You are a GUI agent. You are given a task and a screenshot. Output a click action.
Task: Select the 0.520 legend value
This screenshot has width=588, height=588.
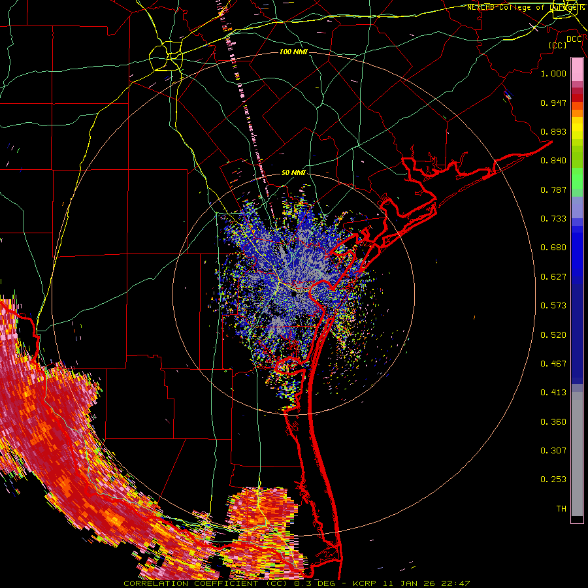[x=553, y=335]
